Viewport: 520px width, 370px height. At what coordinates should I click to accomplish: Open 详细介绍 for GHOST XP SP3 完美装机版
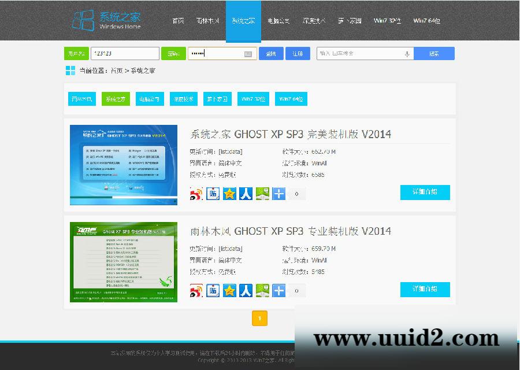point(425,193)
